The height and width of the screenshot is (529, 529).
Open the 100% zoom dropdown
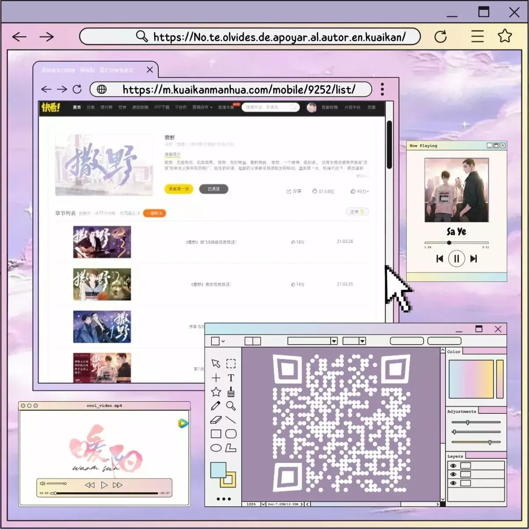(263, 504)
